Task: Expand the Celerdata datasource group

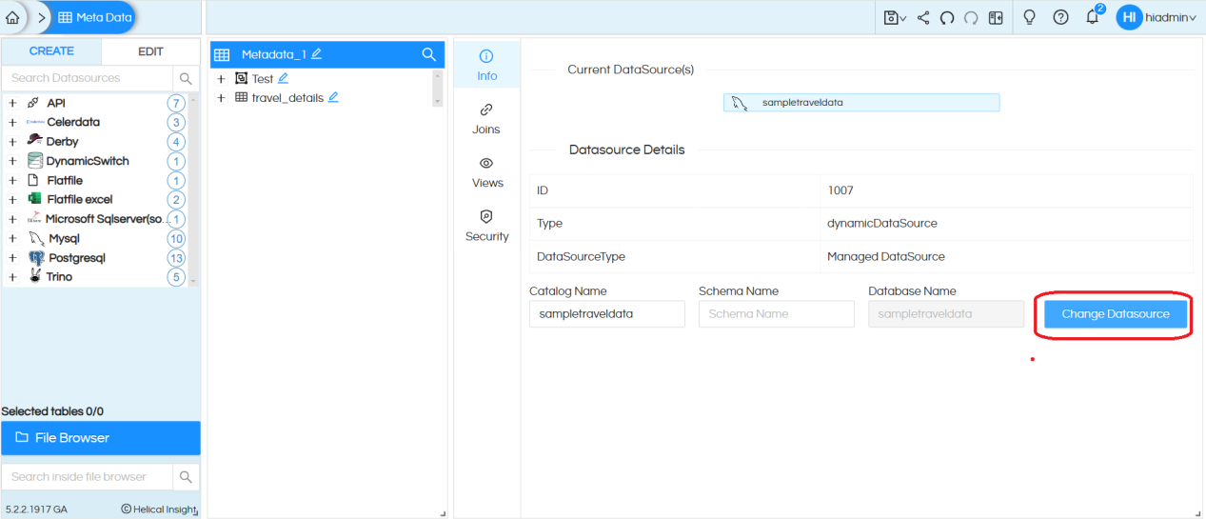Action: click(x=12, y=122)
